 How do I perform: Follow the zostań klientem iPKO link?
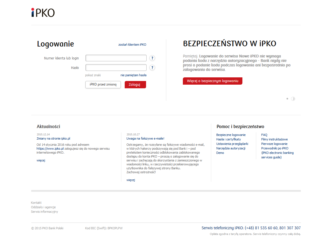click(x=132, y=45)
